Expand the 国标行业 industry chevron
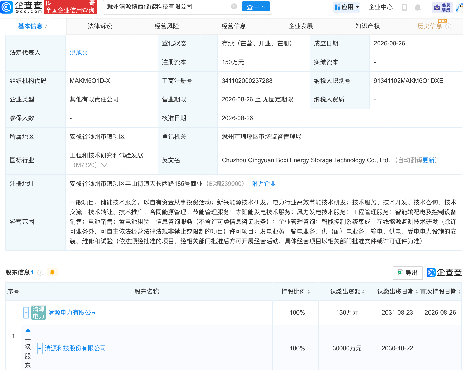 tap(104, 165)
